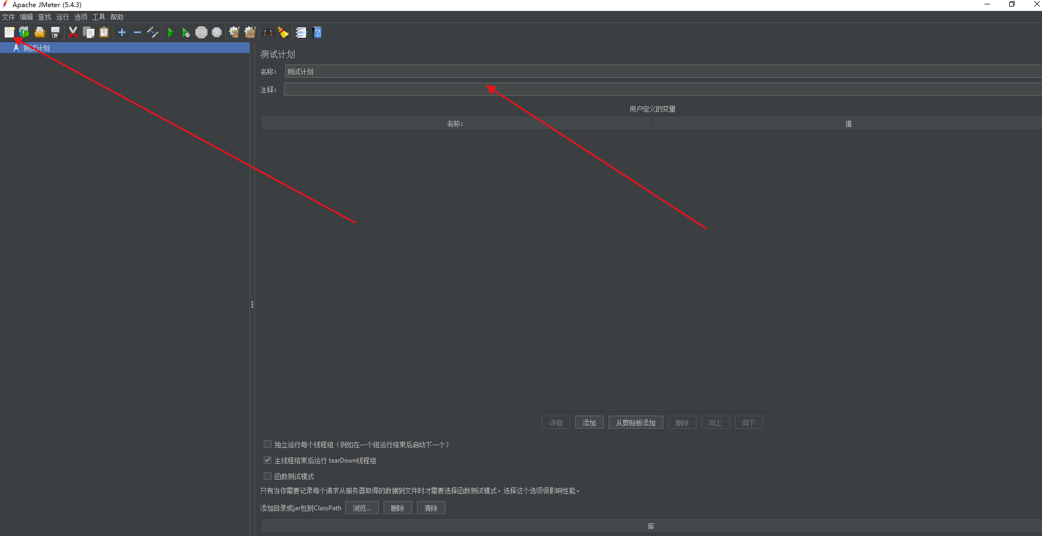Click 从剪贴板添加 button
This screenshot has height=536, width=1042.
coord(636,423)
